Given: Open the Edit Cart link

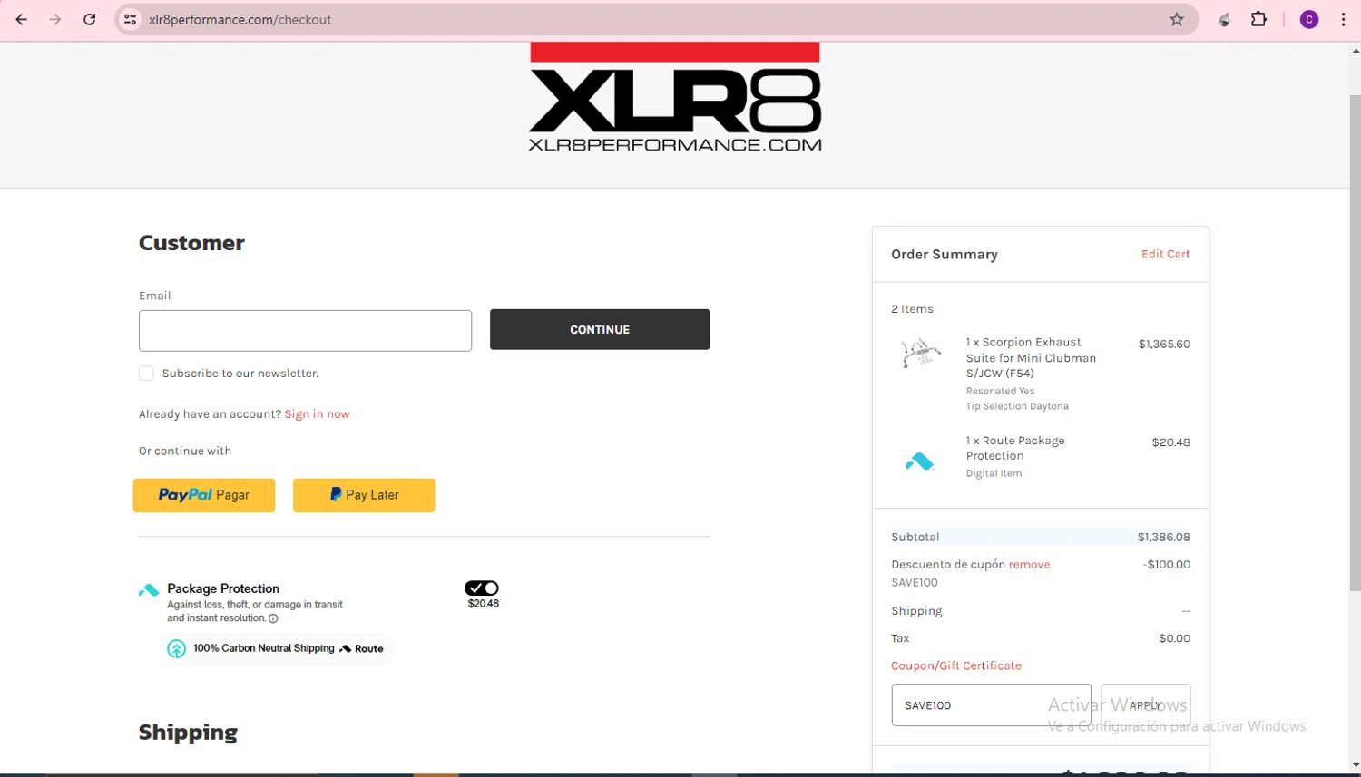Looking at the screenshot, I should 1165,254.
